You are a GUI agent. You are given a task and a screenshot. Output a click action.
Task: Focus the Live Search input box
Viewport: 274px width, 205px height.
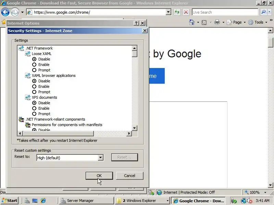coord(225,12)
